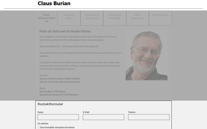Open the Kaufberatung tab
Image resolution: width=207 pixels, height=129 pixels.
160,18
